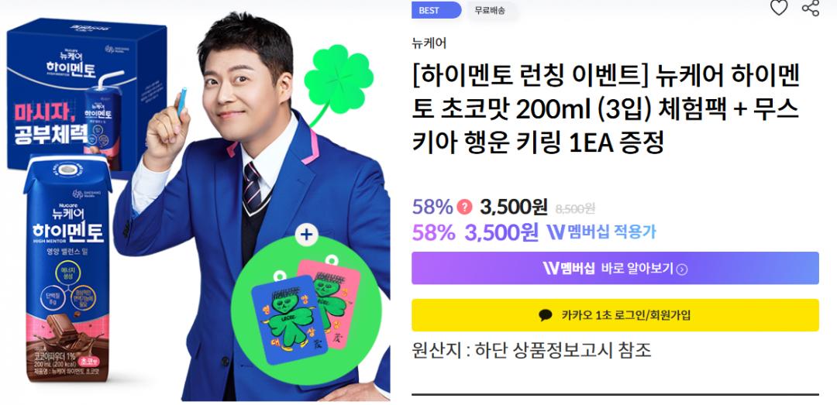Open the 멤버십 바로 알아보기 banner
This screenshot has width=837, height=405.
click(x=615, y=268)
